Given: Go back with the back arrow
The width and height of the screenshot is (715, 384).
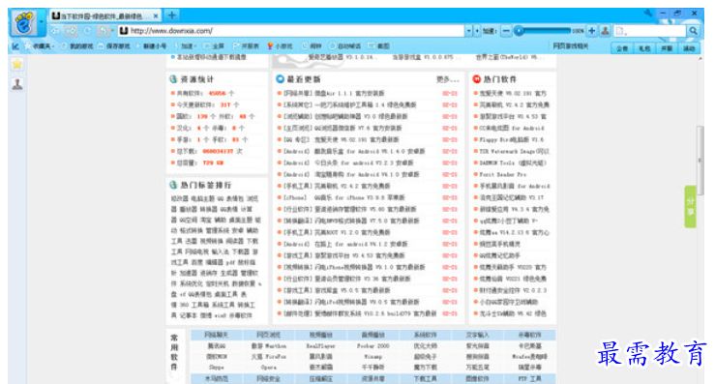Looking at the screenshot, I should pyautogui.click(x=55, y=31).
